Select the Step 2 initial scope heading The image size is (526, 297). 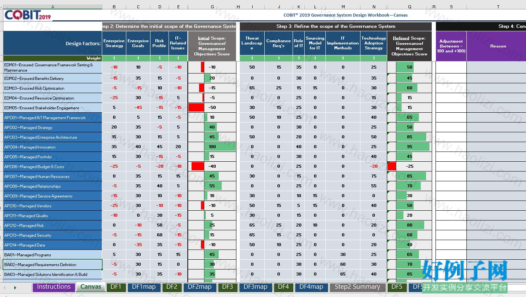point(169,26)
